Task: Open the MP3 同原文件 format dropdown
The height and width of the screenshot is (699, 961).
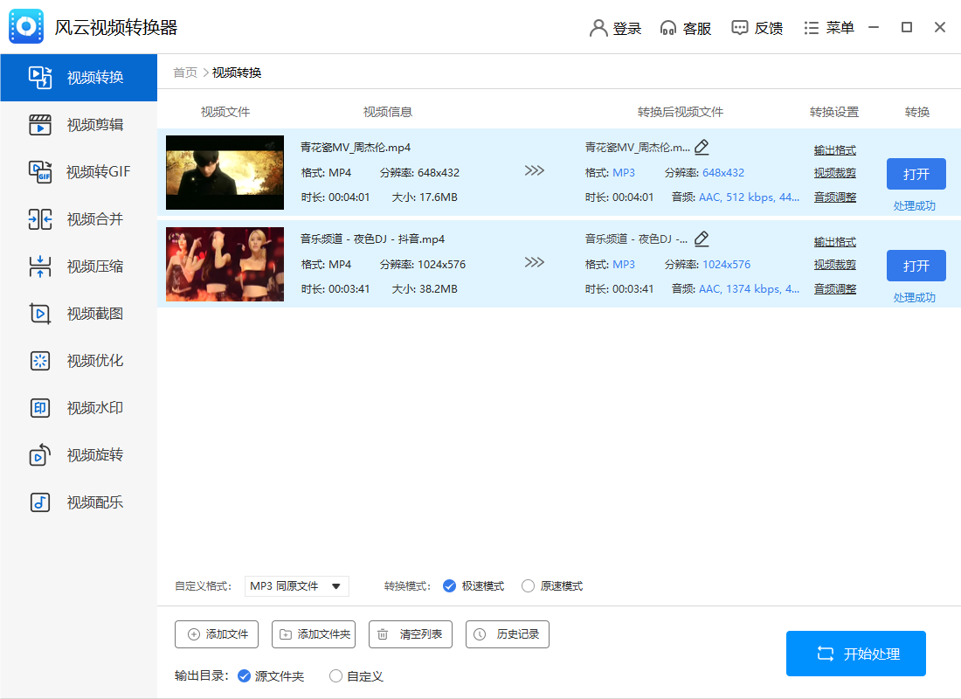Action: [x=297, y=586]
